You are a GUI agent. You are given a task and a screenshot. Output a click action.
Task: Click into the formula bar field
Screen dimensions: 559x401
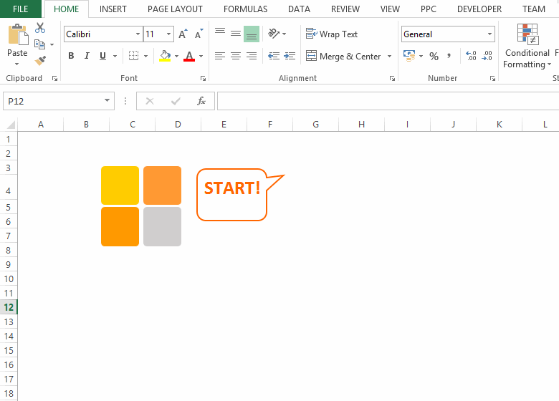tap(388, 101)
